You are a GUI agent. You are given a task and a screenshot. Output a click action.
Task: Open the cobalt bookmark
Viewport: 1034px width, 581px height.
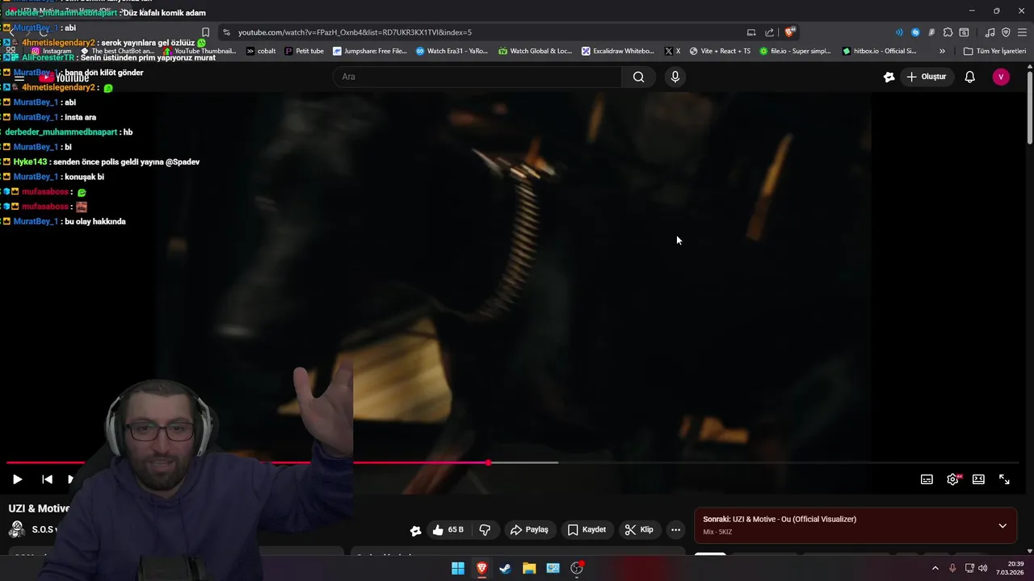coord(260,51)
